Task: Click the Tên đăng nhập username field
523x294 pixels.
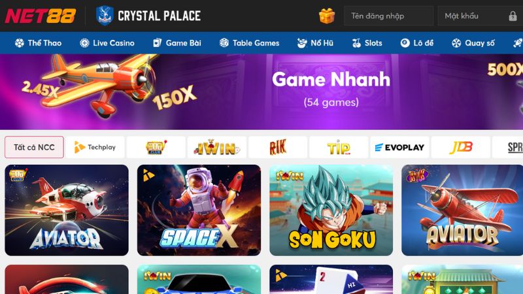Action: [388, 16]
